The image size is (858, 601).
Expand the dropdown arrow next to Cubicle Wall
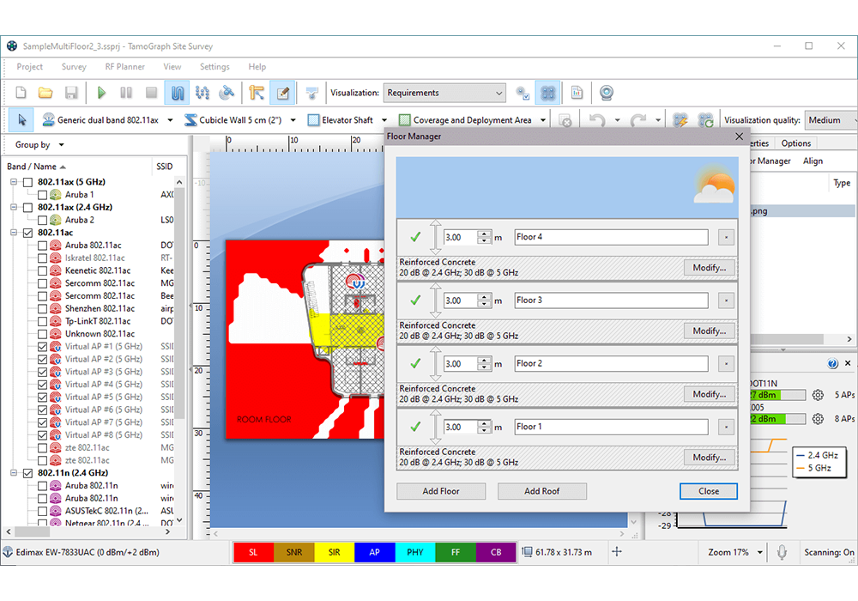pos(293,120)
